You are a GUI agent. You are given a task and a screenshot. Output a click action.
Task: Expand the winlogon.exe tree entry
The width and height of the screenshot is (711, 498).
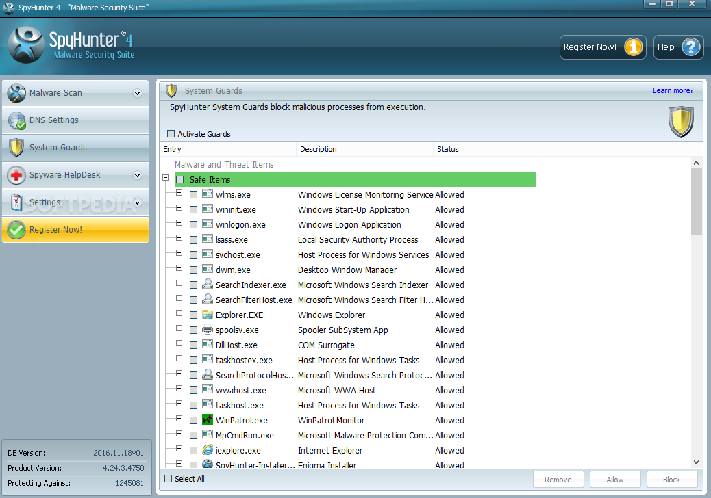point(179,223)
